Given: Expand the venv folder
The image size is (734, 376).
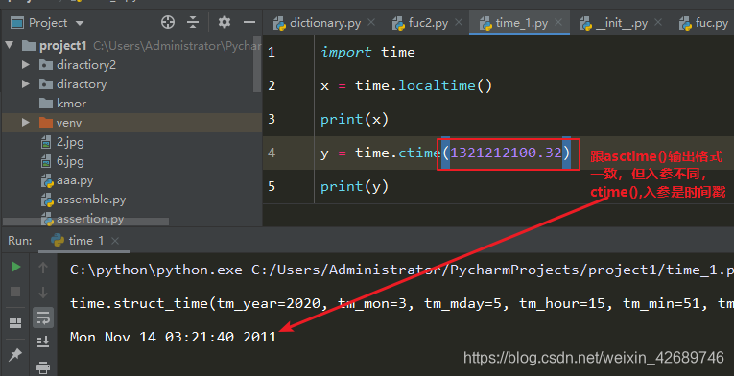Looking at the screenshot, I should (x=26, y=122).
